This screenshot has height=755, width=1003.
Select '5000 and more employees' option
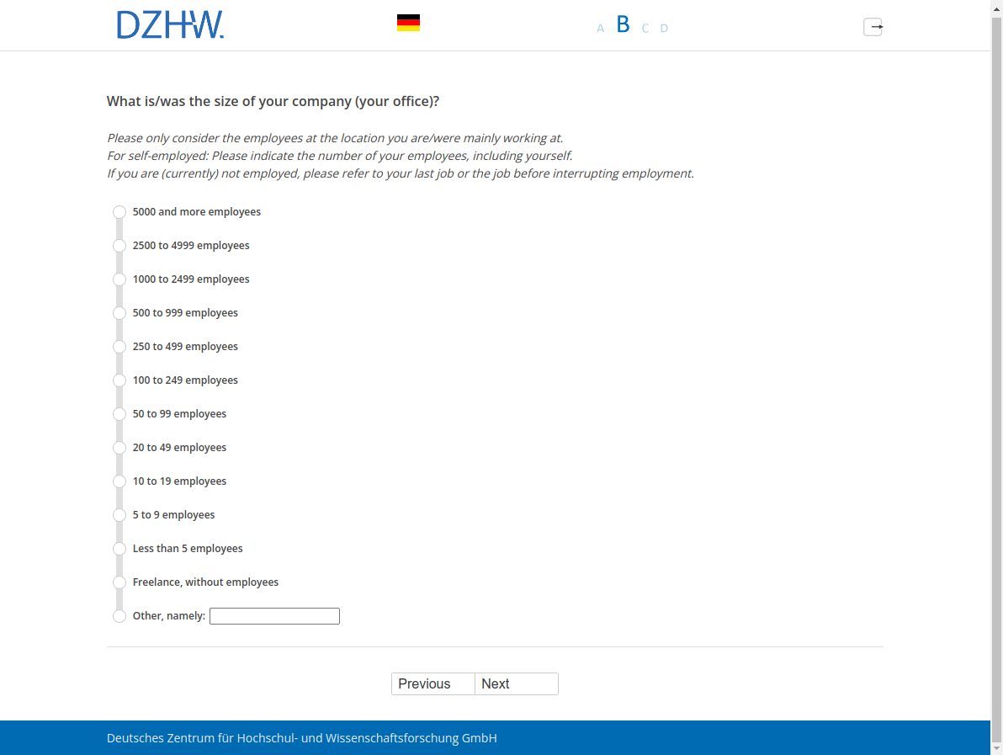pos(119,212)
